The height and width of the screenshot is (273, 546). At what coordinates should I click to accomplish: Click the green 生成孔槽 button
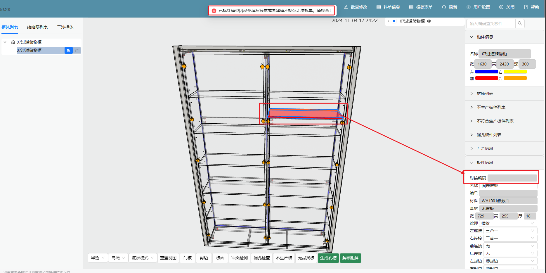pos(328,258)
